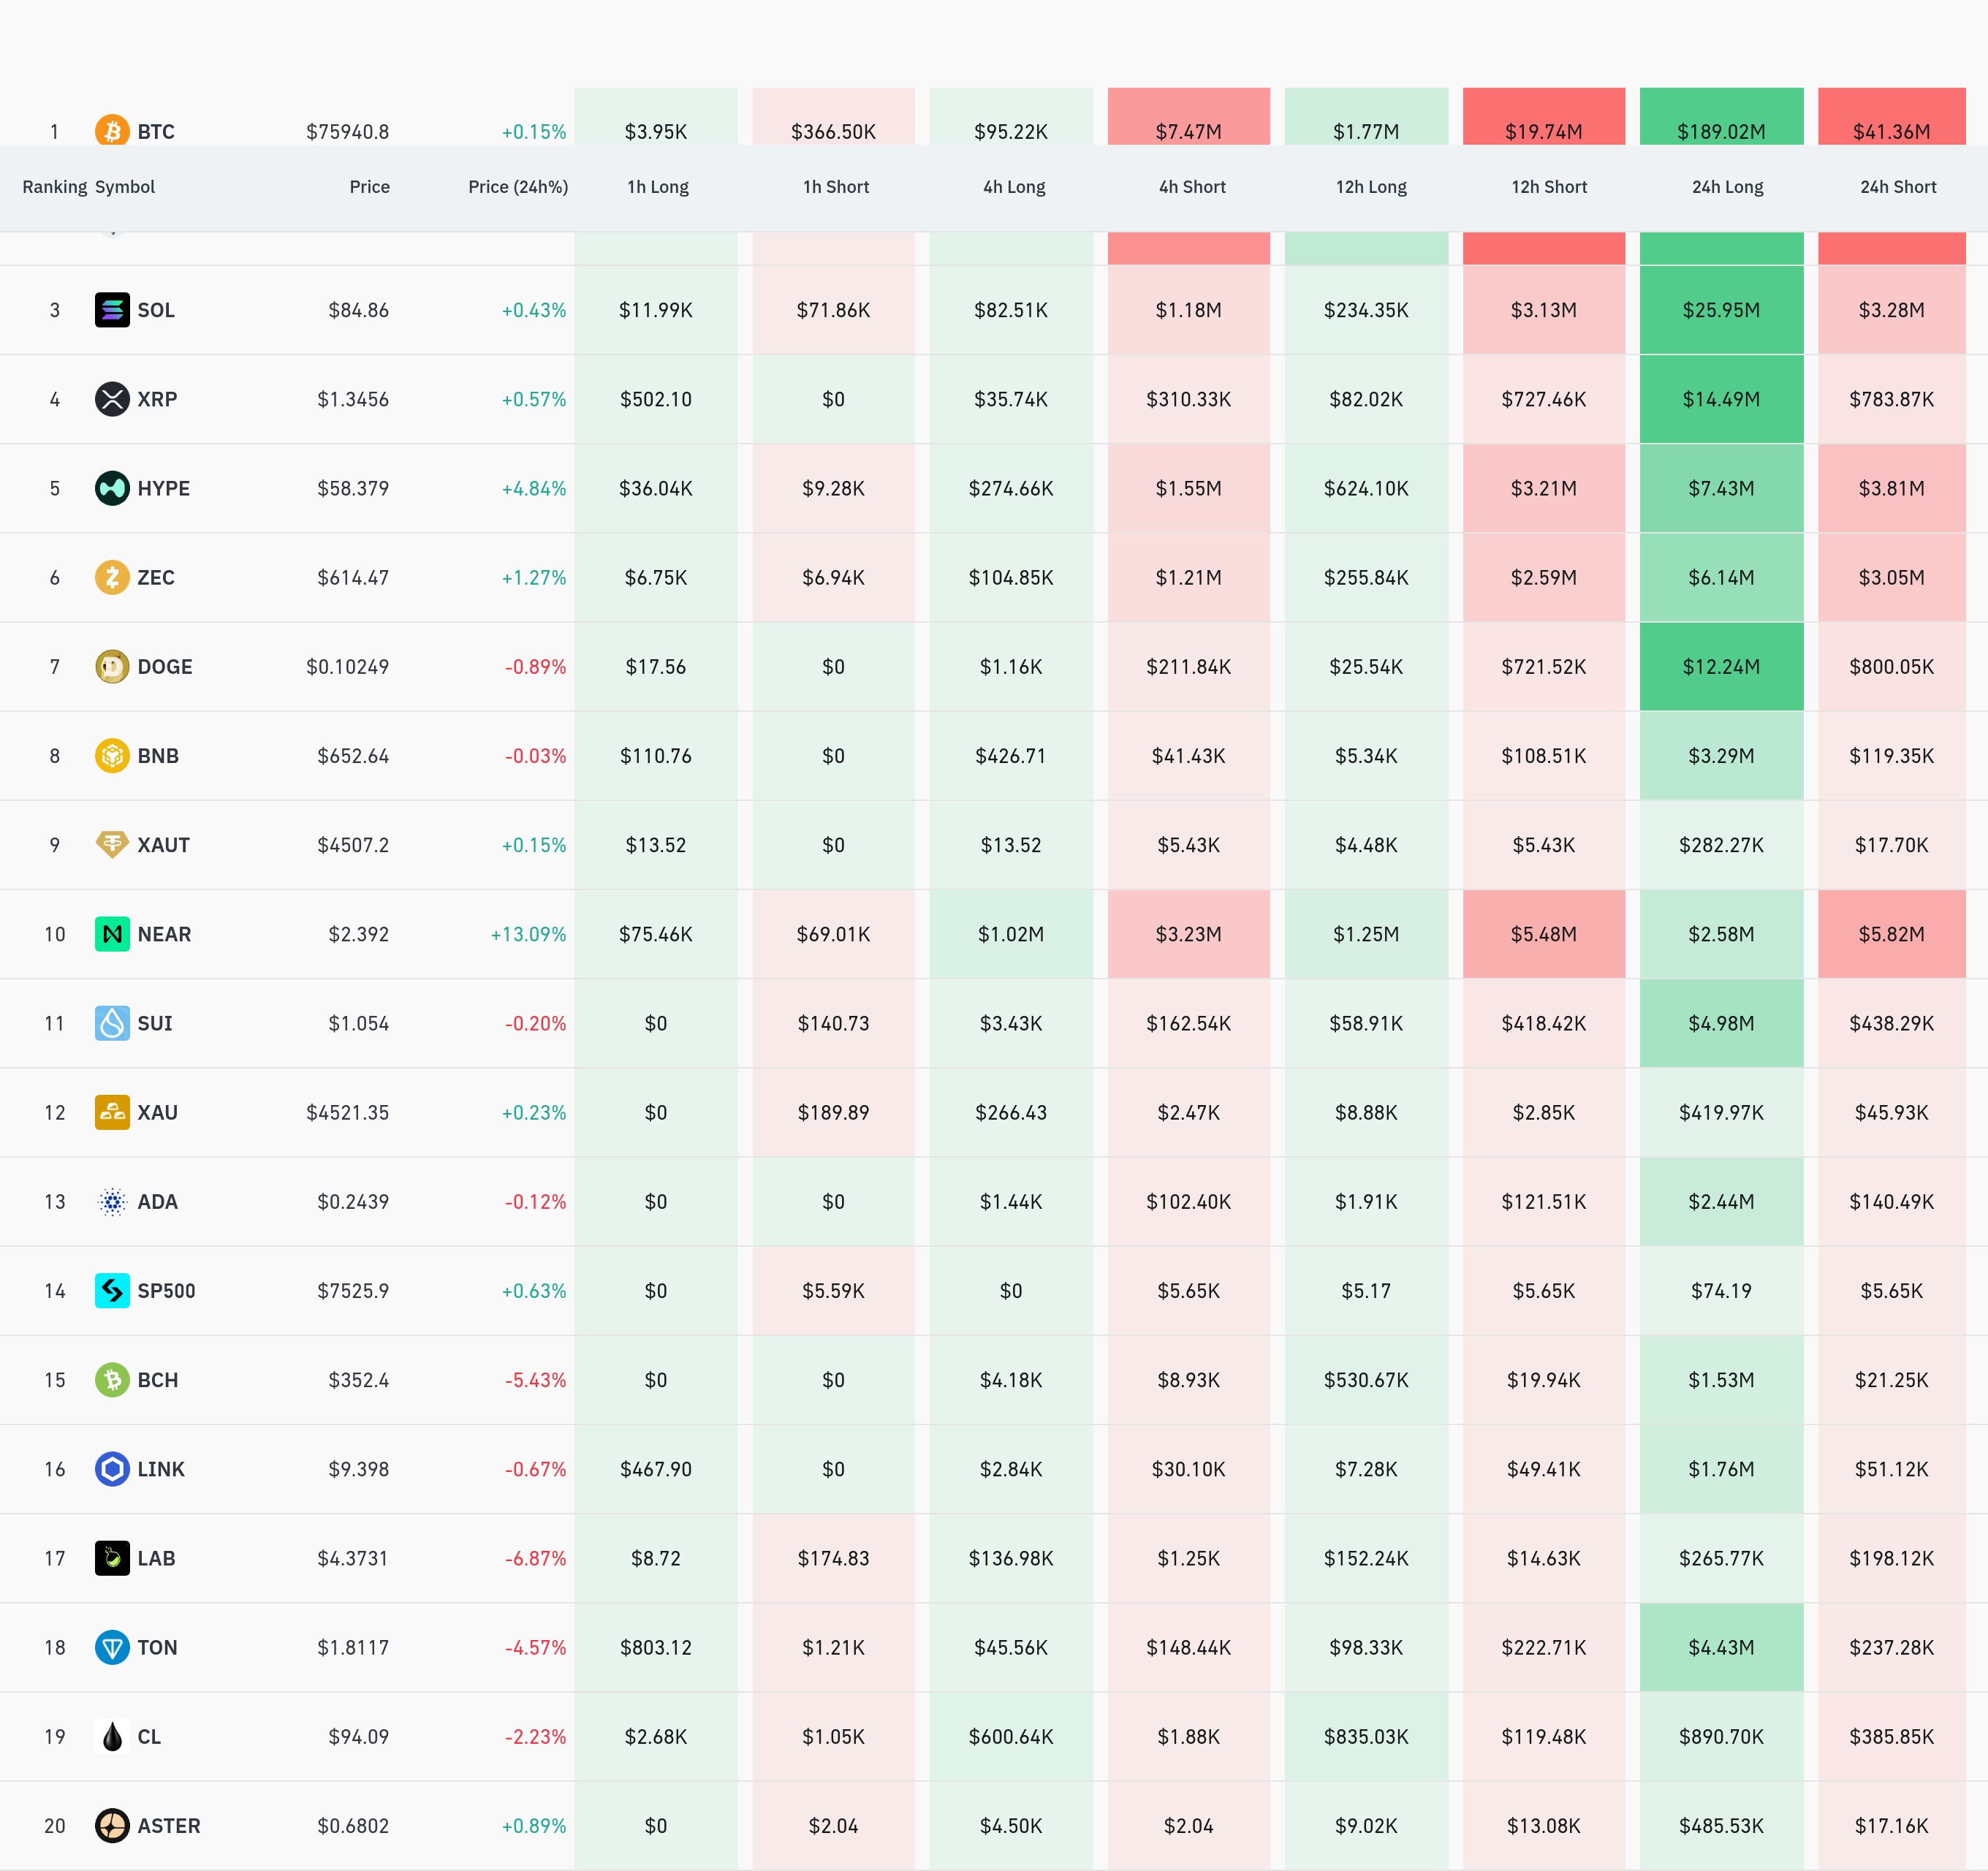The image size is (1988, 1871).
Task: Click LINK 1h Long cell $467.90
Action: [656, 1468]
